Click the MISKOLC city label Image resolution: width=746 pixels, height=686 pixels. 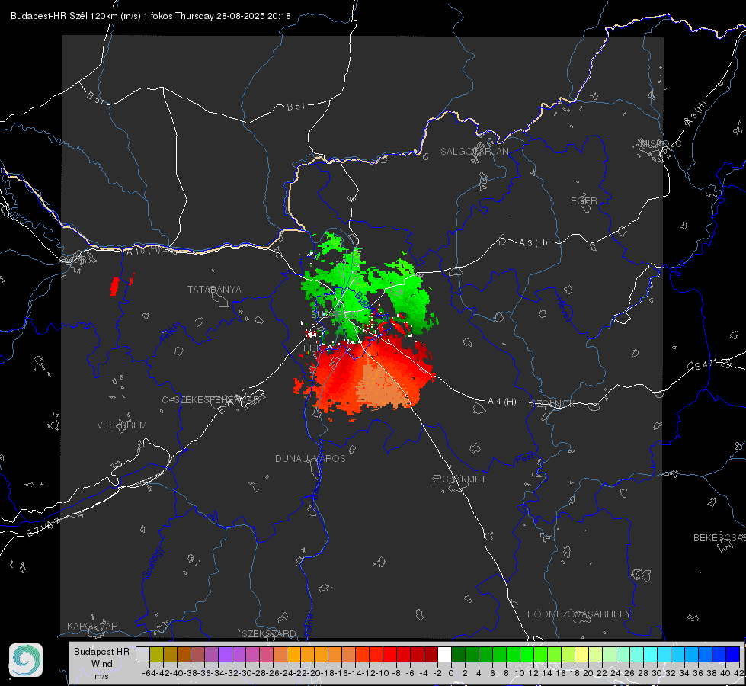(x=661, y=143)
